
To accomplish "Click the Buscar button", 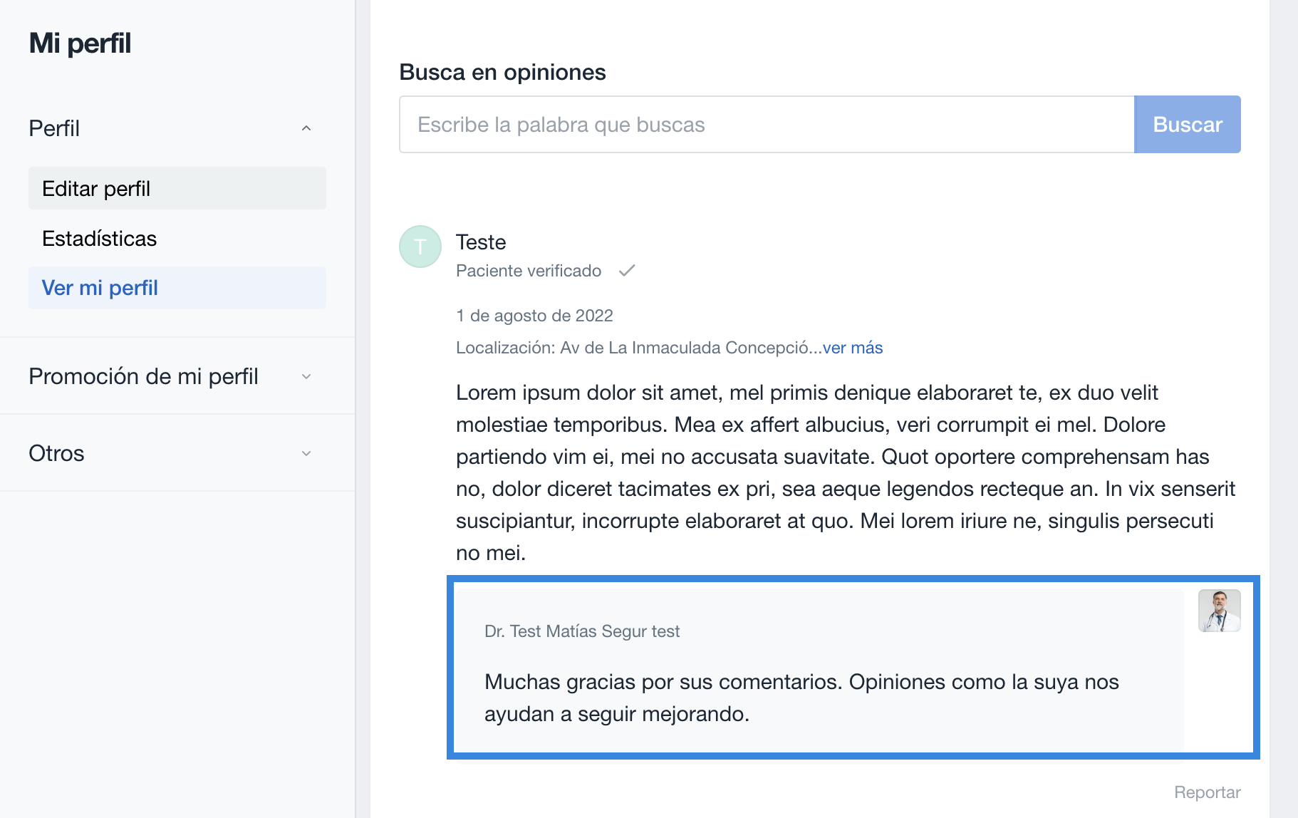I will pos(1186,124).
